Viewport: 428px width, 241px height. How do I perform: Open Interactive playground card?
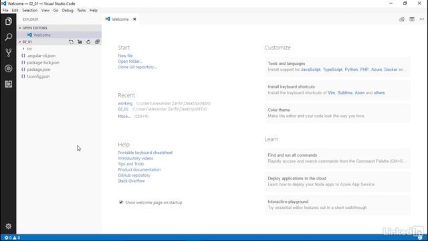pos(337,205)
